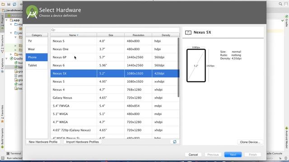
Task: Click the device search input field
Action: click(115, 30)
